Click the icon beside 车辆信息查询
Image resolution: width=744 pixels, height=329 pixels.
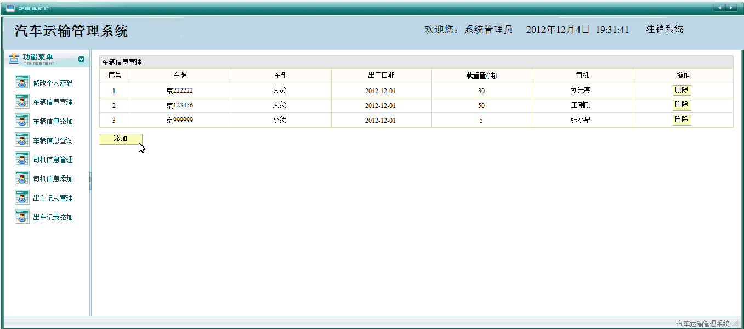coord(22,140)
